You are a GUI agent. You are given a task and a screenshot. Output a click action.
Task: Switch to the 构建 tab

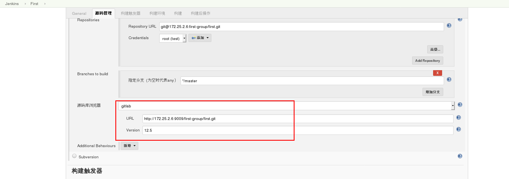pos(178,13)
